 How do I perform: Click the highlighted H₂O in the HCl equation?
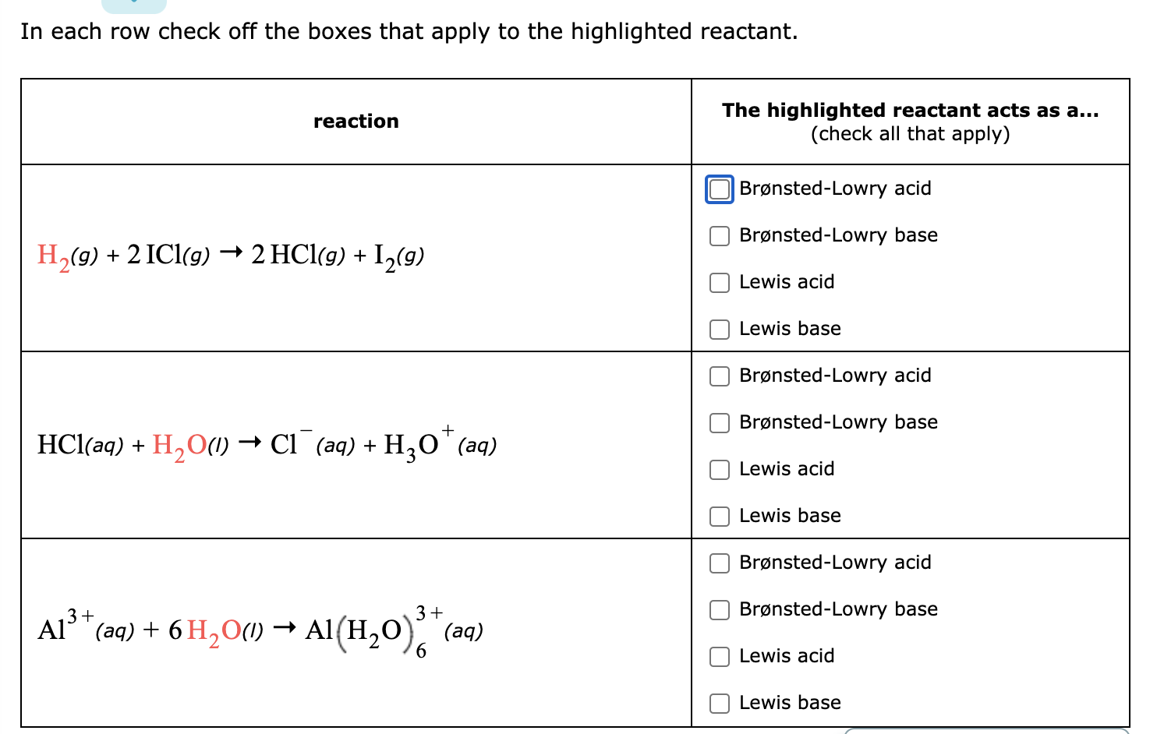point(178,444)
